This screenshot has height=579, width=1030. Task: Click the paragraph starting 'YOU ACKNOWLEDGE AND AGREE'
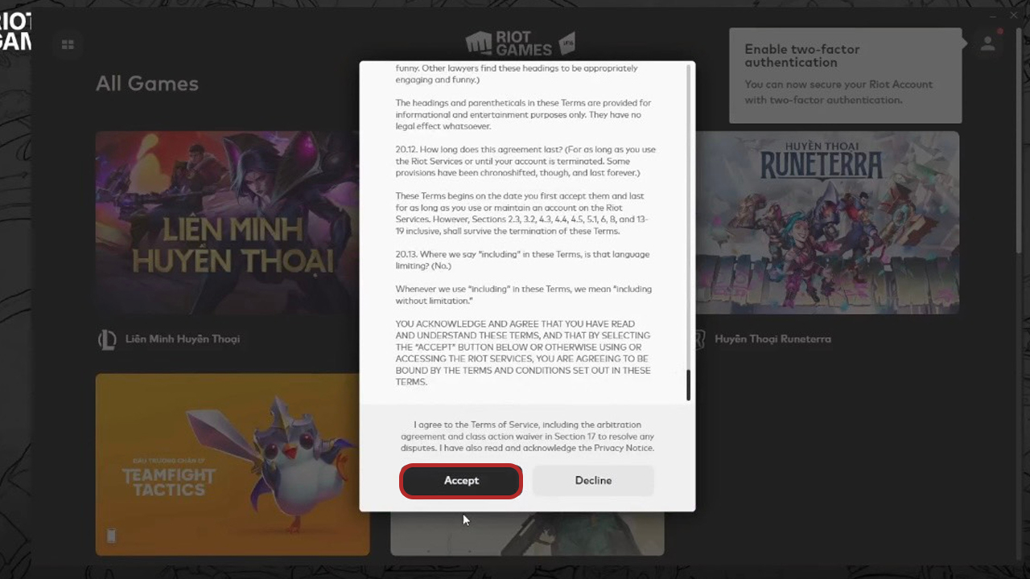[523, 353]
